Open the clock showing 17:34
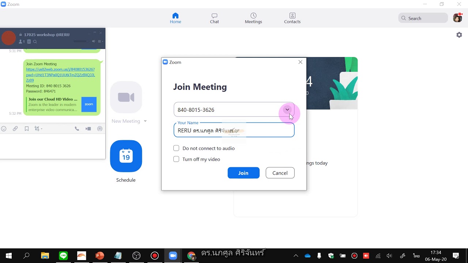 coord(435,256)
